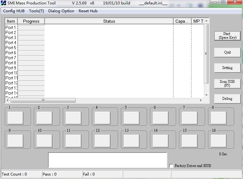Click port slot box 16

click(x=218, y=141)
